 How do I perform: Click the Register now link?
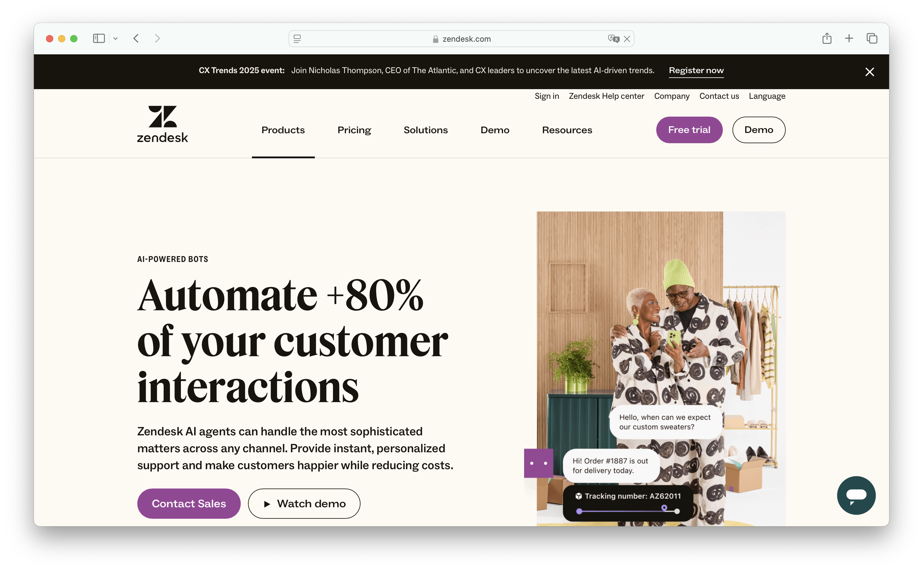click(x=696, y=70)
